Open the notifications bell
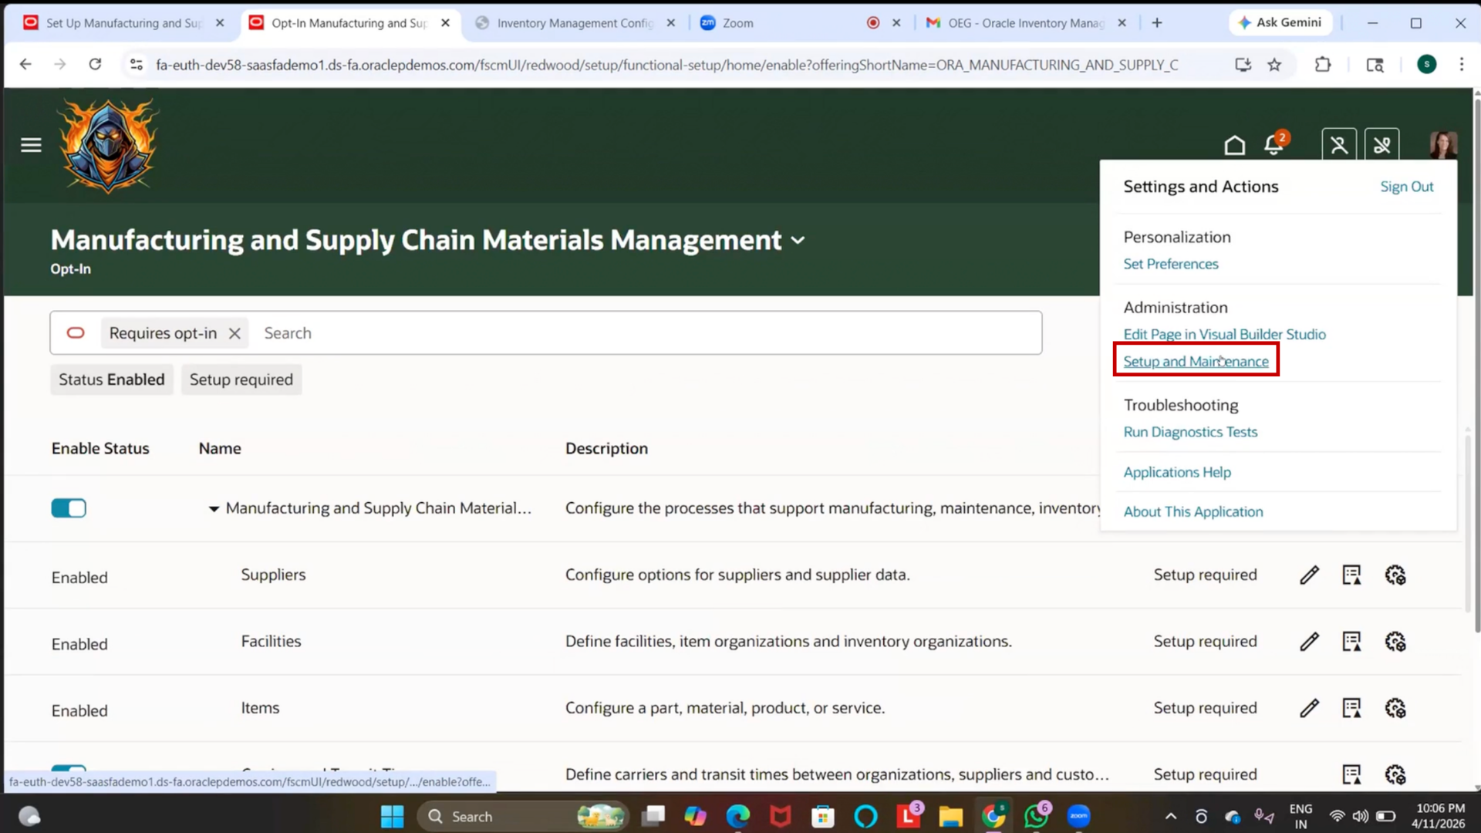This screenshot has height=833, width=1481. point(1274,144)
